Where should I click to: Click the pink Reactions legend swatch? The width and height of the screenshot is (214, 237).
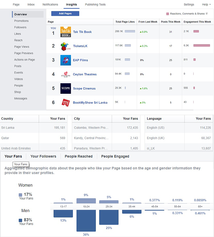pyautogui.click(x=167, y=14)
